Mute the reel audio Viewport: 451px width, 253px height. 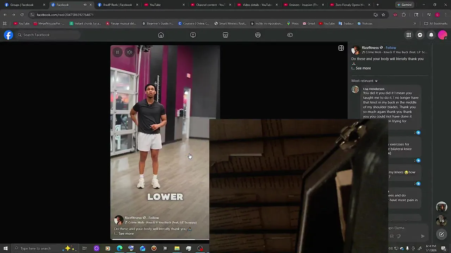(130, 52)
